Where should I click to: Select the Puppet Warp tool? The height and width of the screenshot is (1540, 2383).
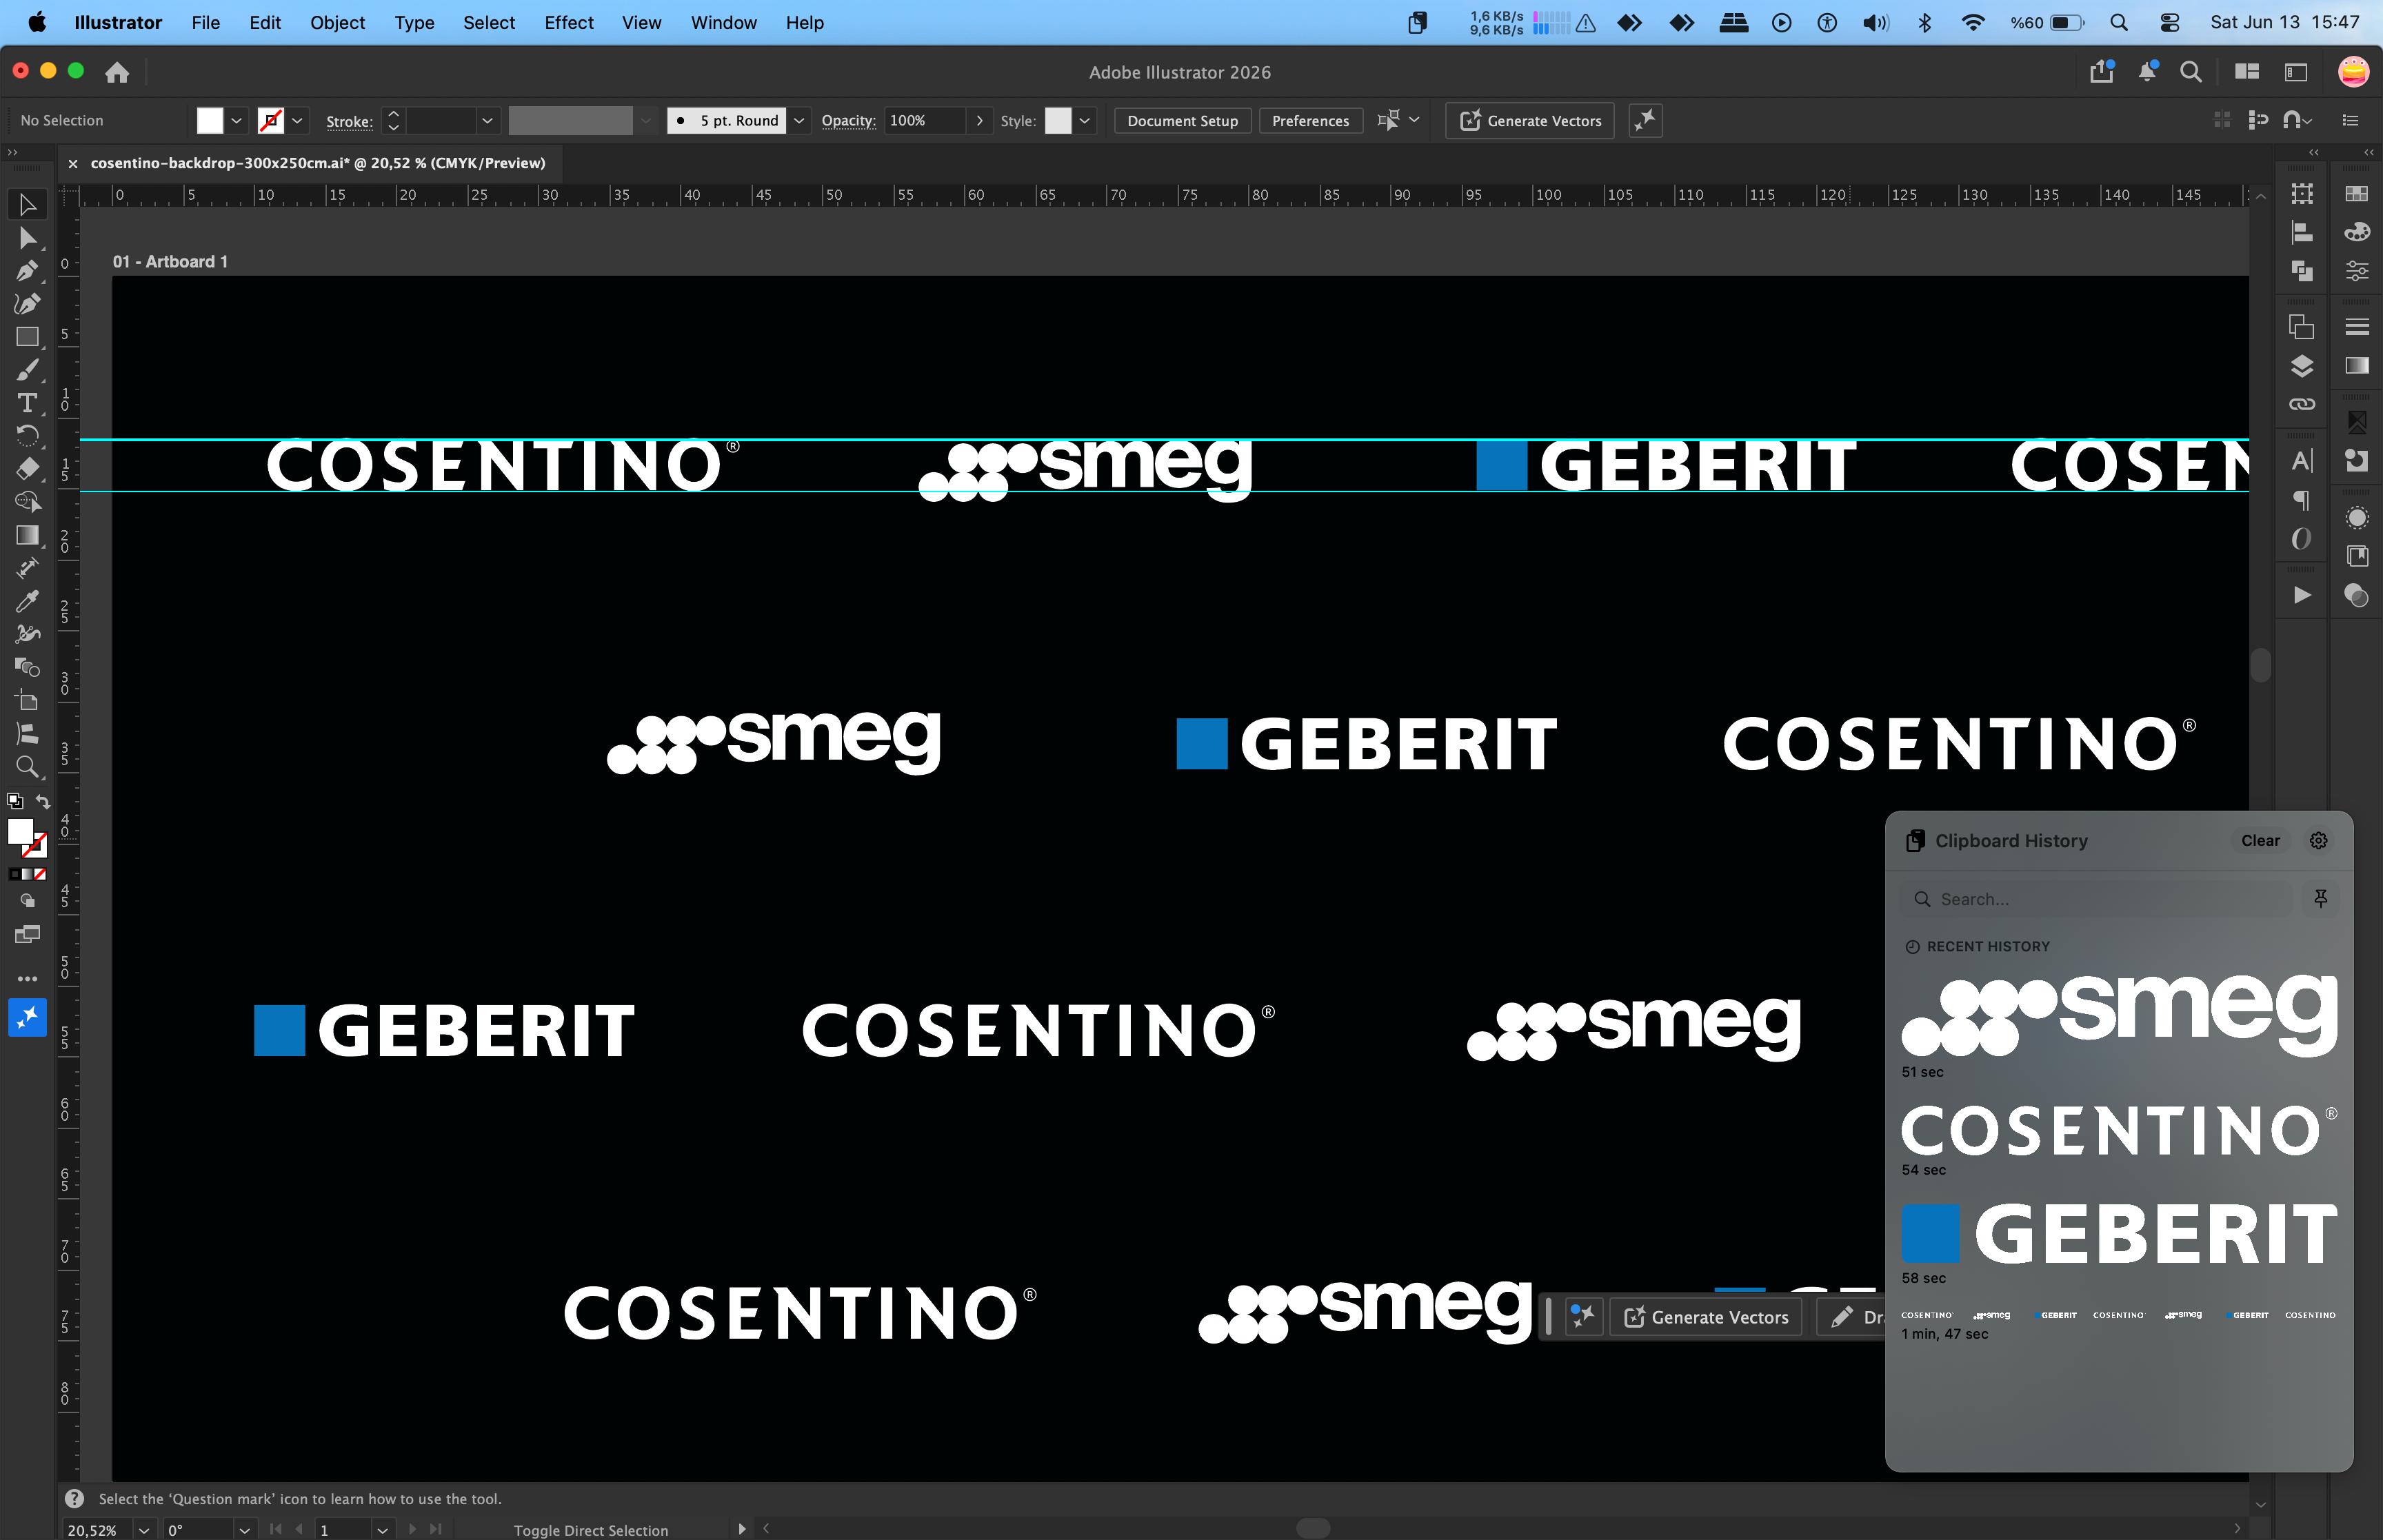coord(27,634)
